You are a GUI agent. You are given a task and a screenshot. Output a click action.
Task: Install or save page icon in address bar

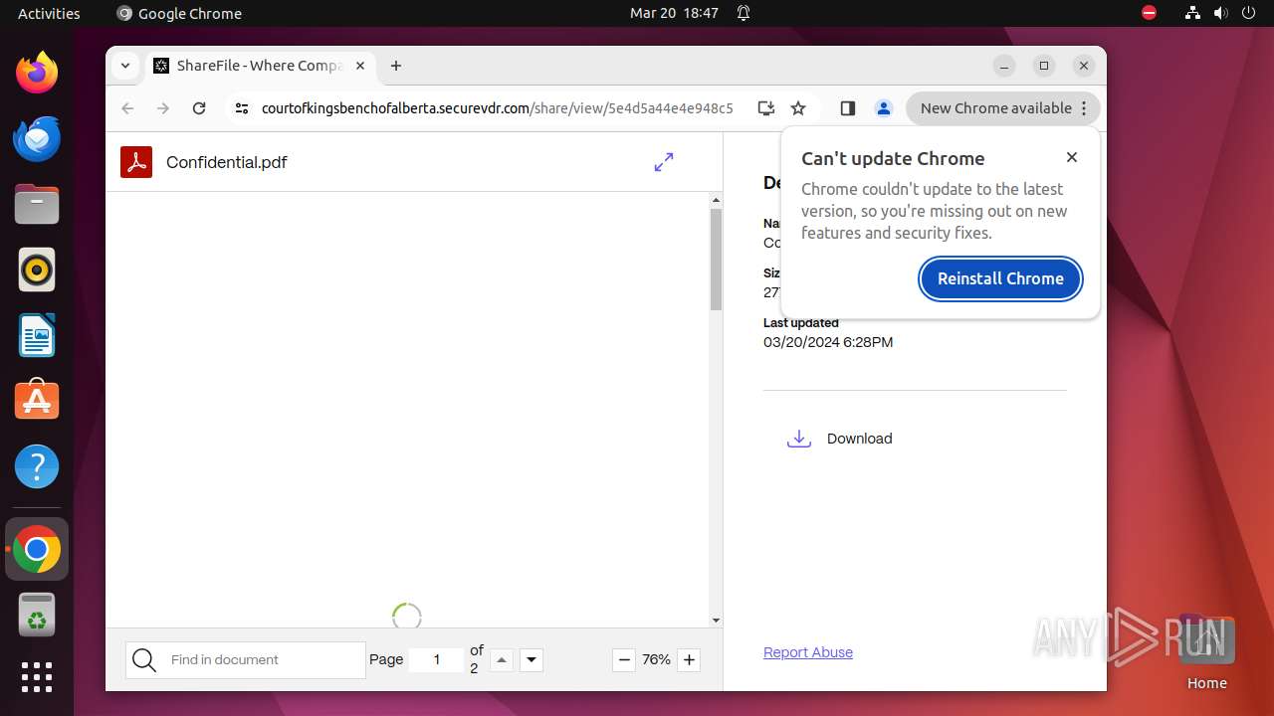click(765, 108)
